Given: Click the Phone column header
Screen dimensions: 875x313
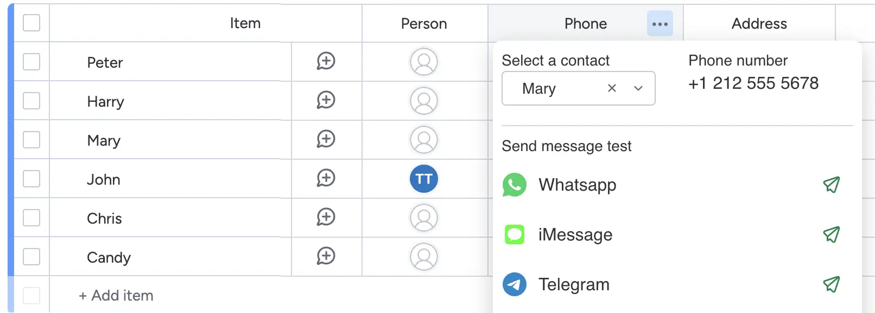Looking at the screenshot, I should (x=586, y=23).
